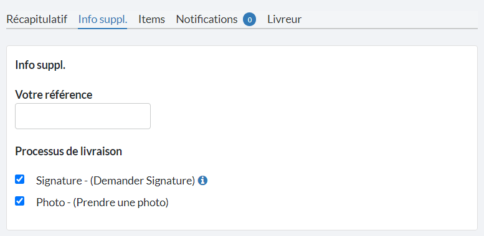Click the bold Info suppl. panel heading
484x236 pixels.
[40, 66]
